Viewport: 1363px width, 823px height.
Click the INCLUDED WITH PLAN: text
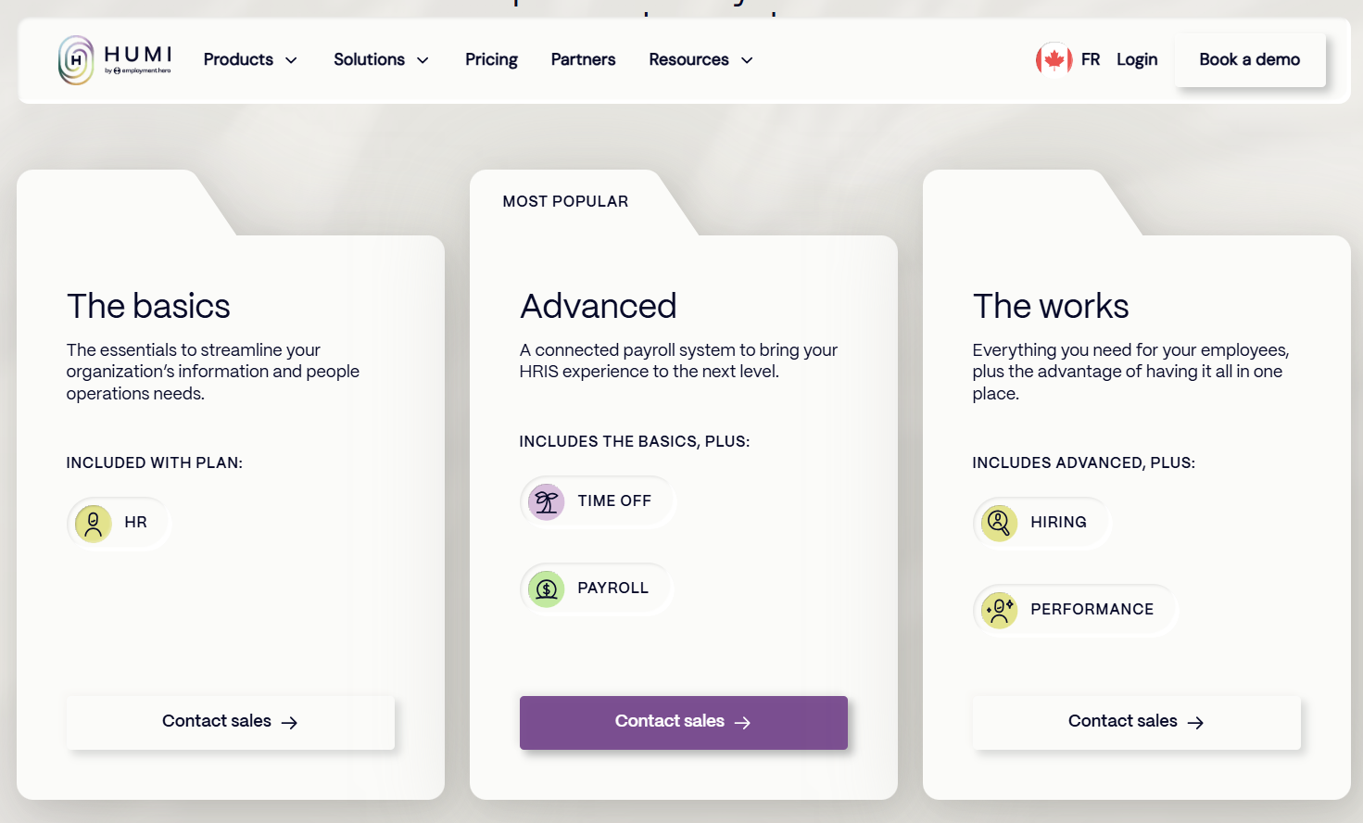(x=154, y=463)
